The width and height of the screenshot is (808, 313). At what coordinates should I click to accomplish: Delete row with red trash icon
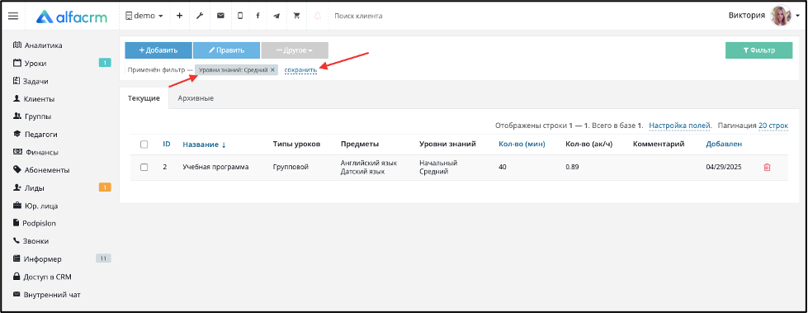[767, 167]
